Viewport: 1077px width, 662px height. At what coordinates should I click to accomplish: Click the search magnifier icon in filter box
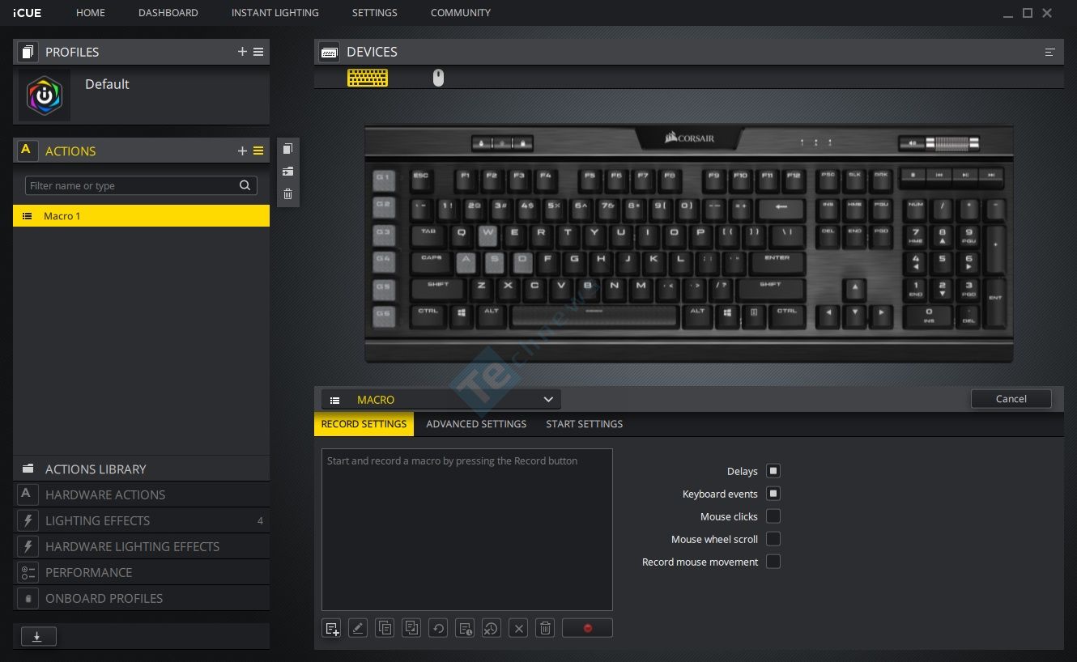pyautogui.click(x=245, y=185)
